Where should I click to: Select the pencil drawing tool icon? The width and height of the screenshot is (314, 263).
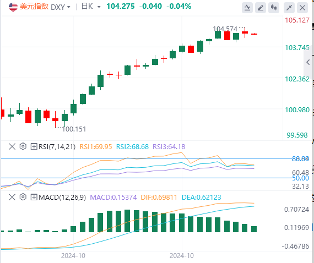click(261, 8)
